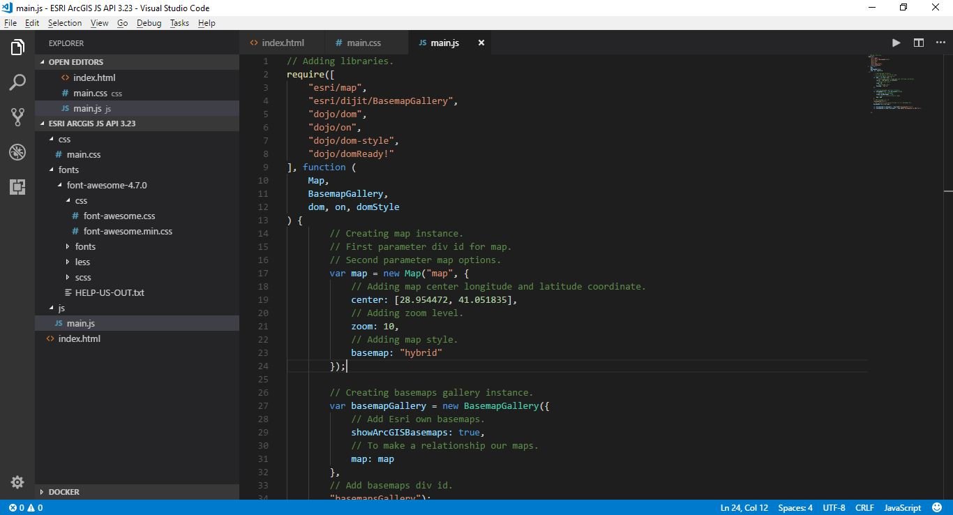Close the main.js editor tab
The image size is (953, 515).
[481, 43]
